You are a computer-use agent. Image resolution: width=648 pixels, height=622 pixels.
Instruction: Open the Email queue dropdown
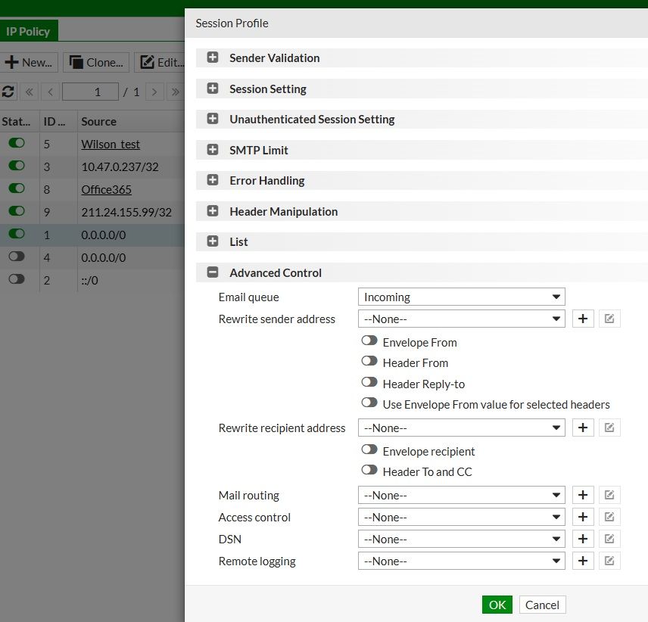click(x=461, y=297)
